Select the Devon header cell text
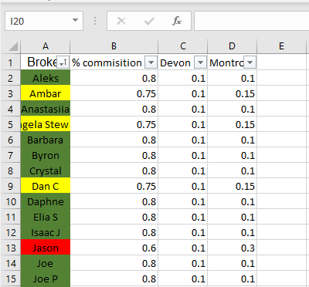 coord(175,62)
